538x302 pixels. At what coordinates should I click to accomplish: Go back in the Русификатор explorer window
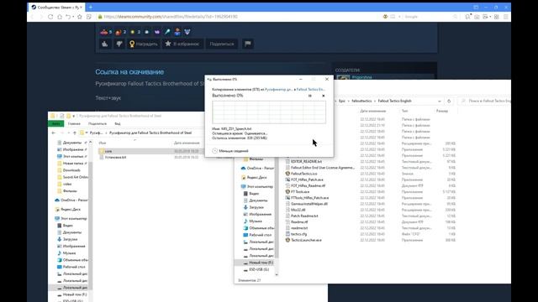[x=54, y=133]
